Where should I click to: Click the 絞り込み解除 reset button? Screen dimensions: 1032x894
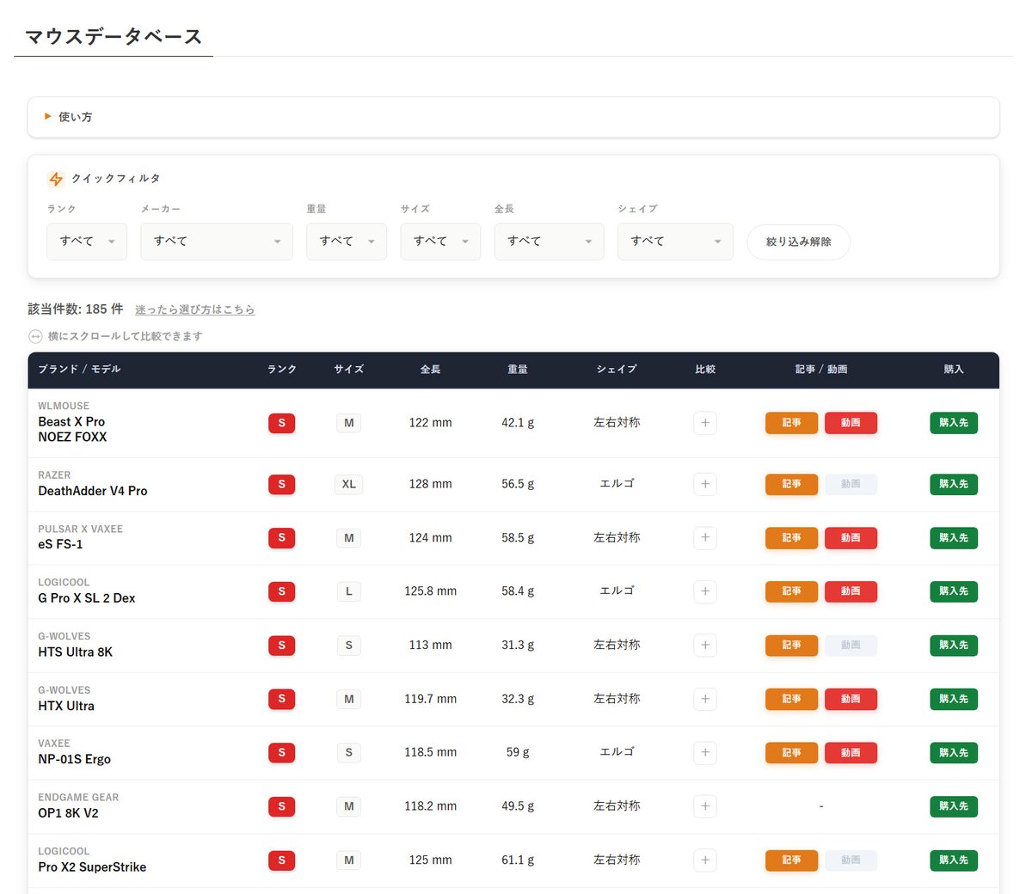[x=799, y=242]
